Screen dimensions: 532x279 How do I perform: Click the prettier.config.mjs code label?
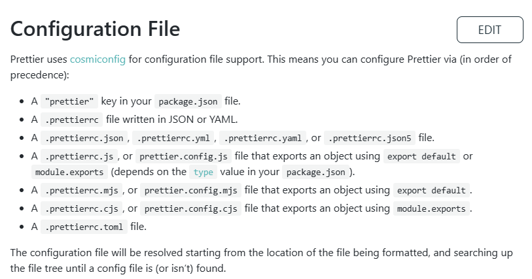tap(190, 190)
